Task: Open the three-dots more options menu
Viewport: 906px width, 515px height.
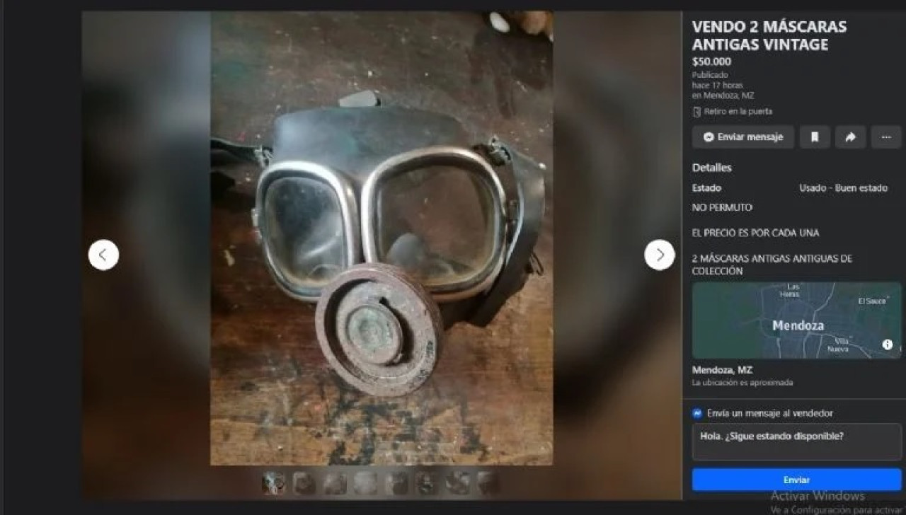Action: tap(886, 137)
